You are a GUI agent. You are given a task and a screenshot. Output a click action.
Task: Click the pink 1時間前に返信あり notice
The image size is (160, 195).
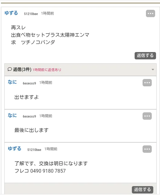point(47,70)
